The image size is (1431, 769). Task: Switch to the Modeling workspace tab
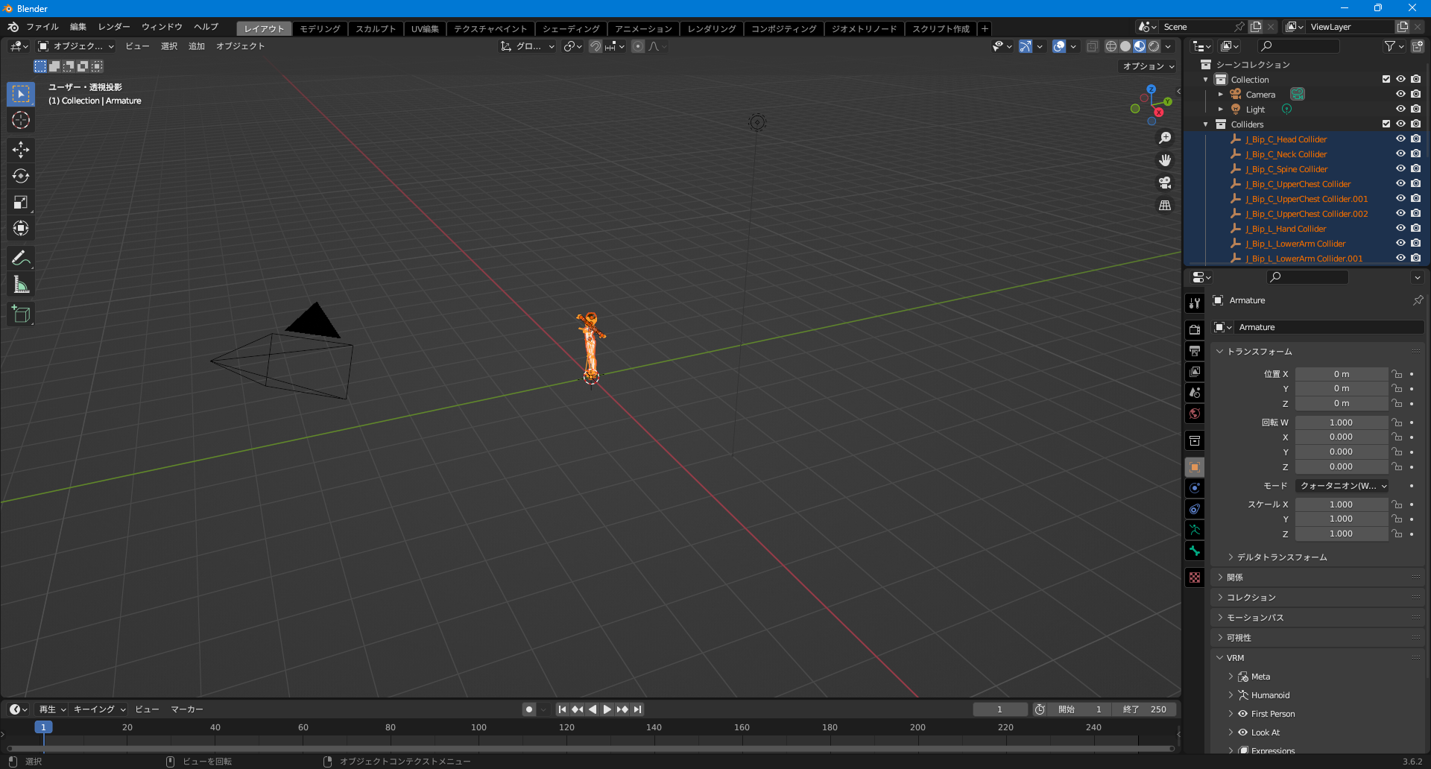pyautogui.click(x=320, y=28)
